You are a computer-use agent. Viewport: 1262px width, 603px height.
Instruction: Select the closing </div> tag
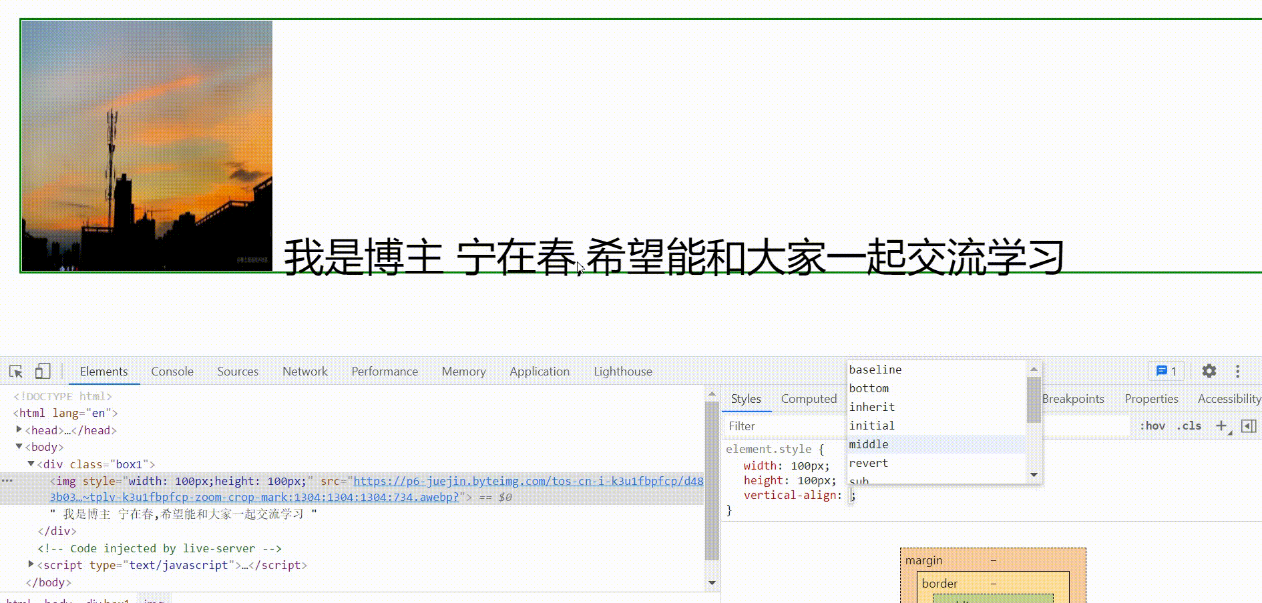(x=57, y=531)
